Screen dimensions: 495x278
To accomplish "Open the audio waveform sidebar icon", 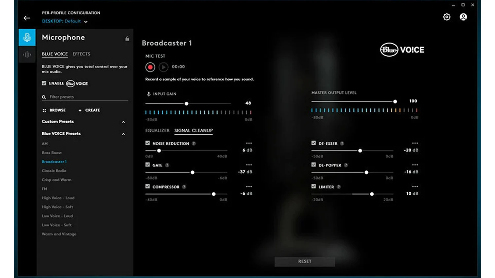I will click(27, 54).
